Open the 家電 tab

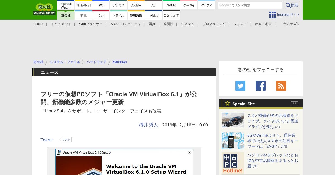click(x=83, y=15)
